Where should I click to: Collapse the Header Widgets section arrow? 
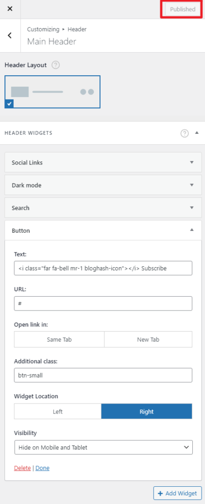pos(197,133)
